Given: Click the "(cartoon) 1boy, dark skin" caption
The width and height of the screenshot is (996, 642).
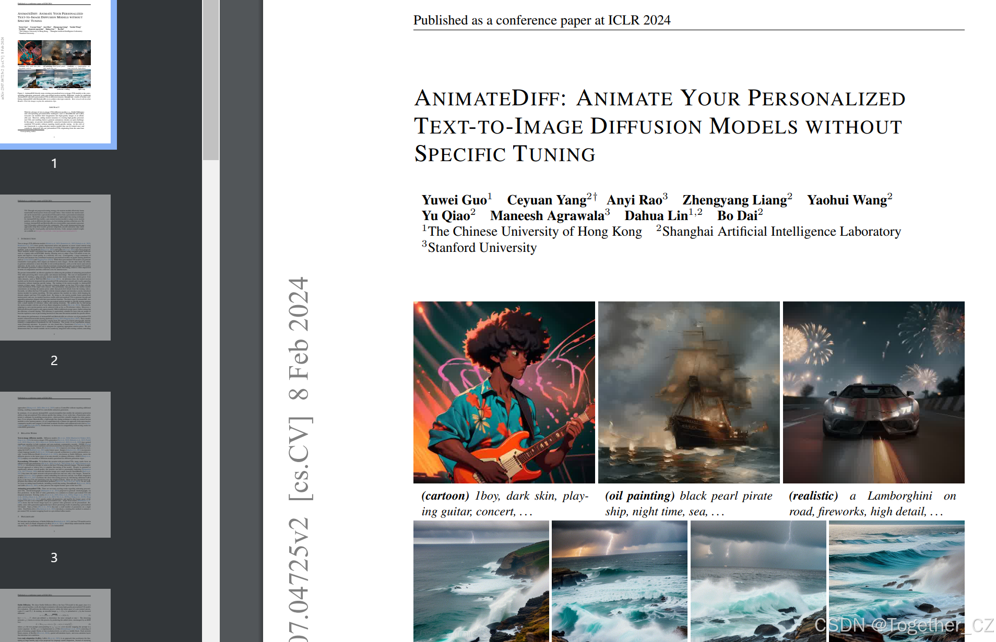Looking at the screenshot, I should point(505,504).
